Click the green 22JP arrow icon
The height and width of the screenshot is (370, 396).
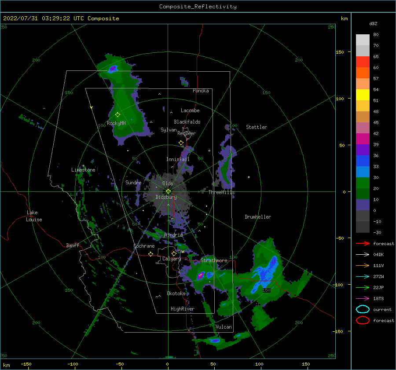click(x=363, y=287)
